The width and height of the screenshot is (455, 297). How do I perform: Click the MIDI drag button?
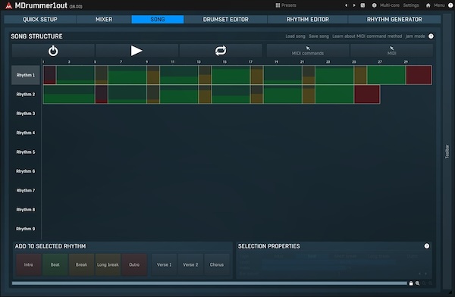click(x=391, y=51)
